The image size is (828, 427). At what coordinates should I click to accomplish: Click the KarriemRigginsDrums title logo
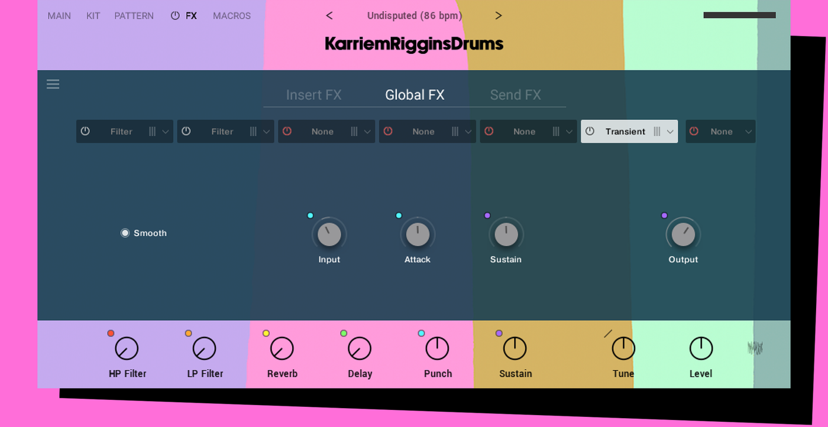tap(414, 44)
